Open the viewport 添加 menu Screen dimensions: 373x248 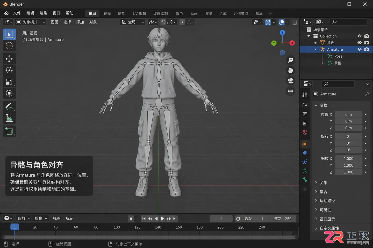80,22
